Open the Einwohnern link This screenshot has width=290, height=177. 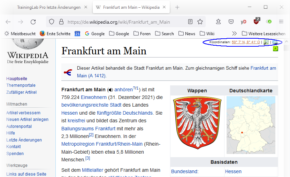(x=93, y=97)
